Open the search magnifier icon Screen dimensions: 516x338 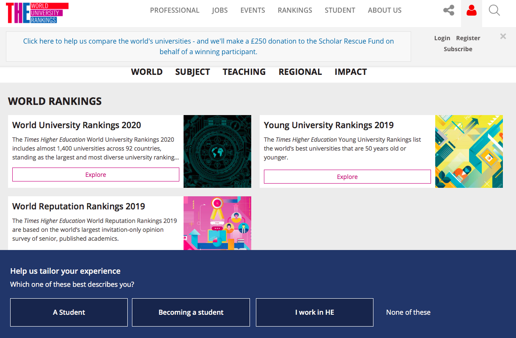click(x=494, y=10)
